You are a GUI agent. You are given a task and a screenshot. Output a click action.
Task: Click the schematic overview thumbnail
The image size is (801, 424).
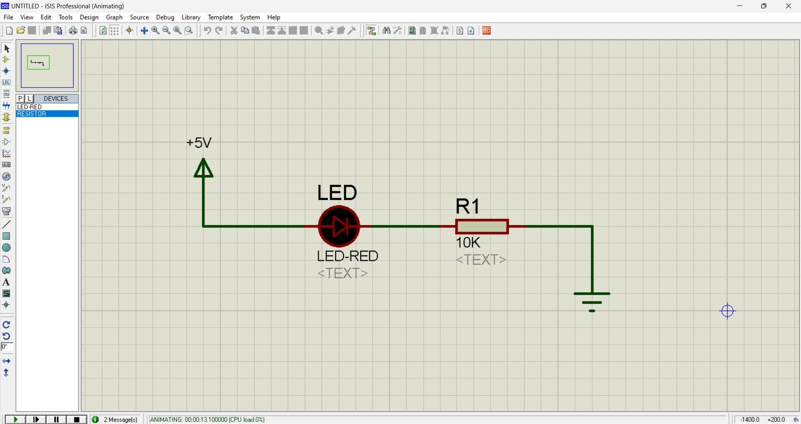click(x=47, y=66)
